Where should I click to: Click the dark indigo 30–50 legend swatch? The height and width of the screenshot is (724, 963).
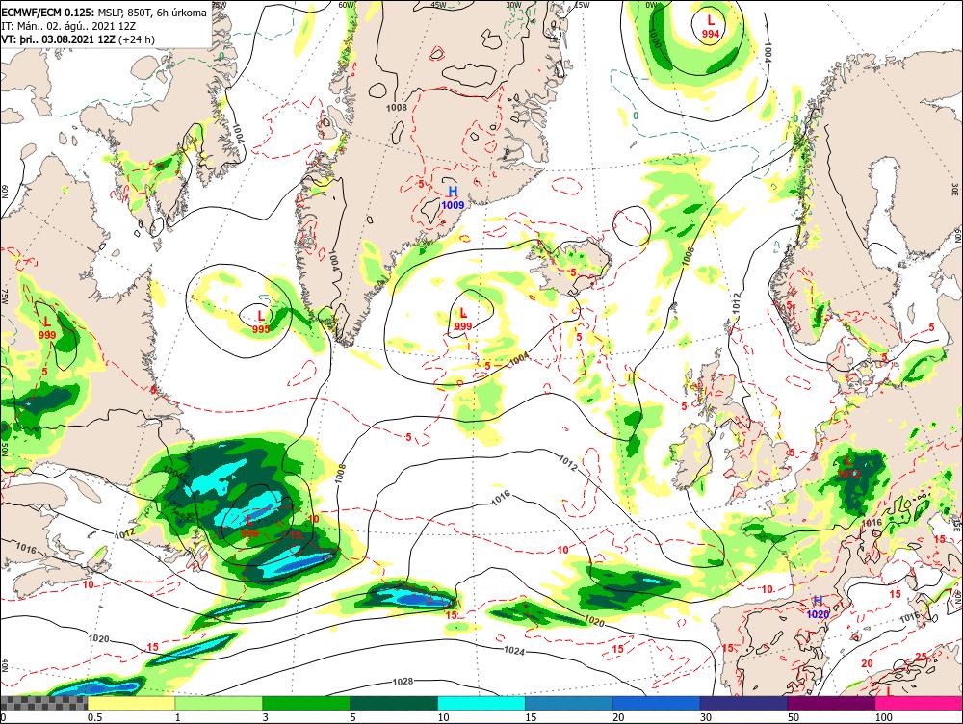(743, 703)
